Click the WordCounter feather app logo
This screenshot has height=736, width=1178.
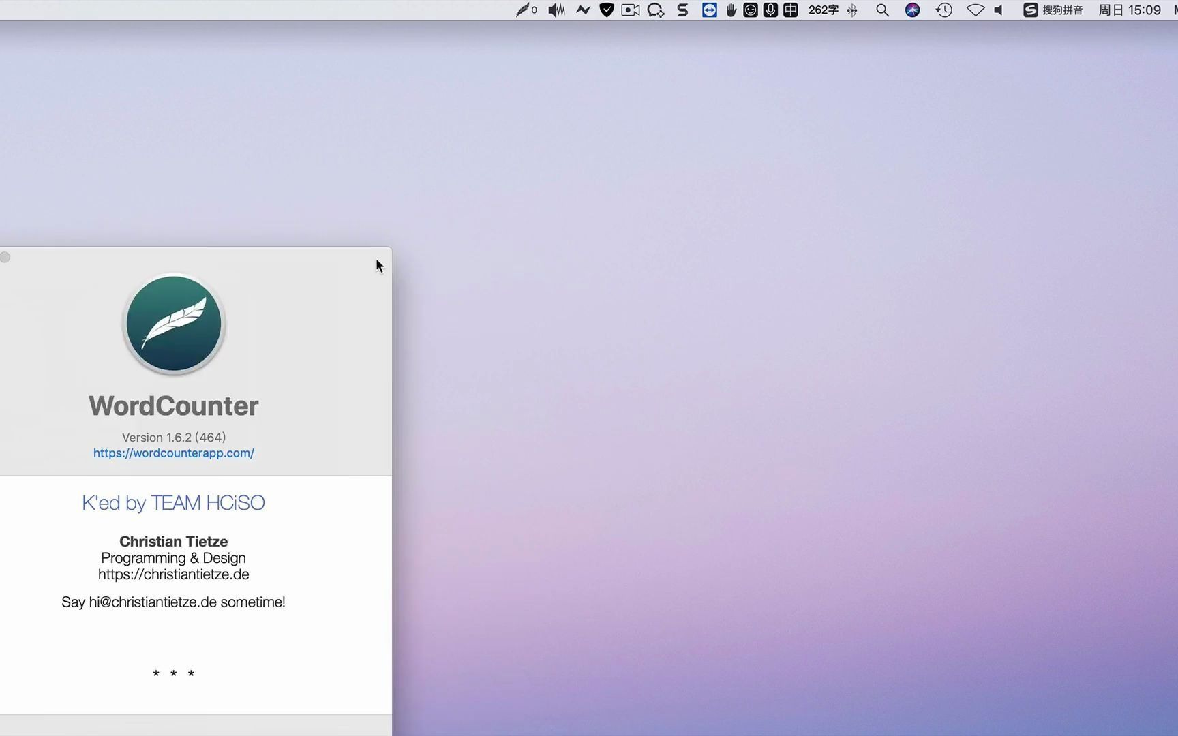(x=174, y=324)
